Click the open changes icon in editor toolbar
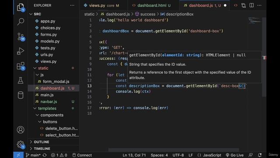 (236, 5)
